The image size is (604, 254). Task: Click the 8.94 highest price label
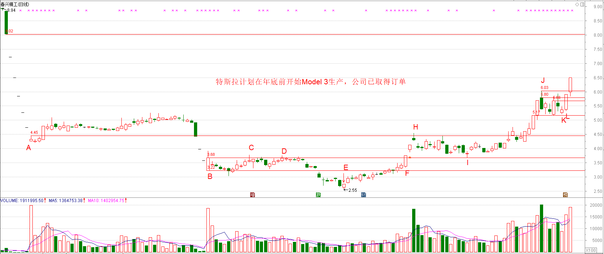[11, 10]
